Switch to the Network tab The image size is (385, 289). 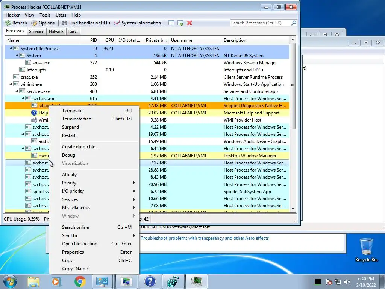[56, 32]
